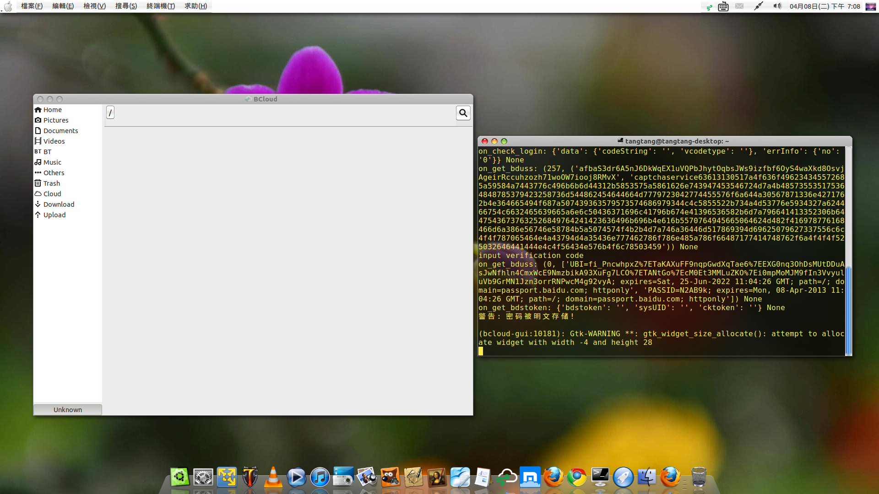Click the Apple logo menu icon
Image resolution: width=879 pixels, height=494 pixels.
(8, 6)
